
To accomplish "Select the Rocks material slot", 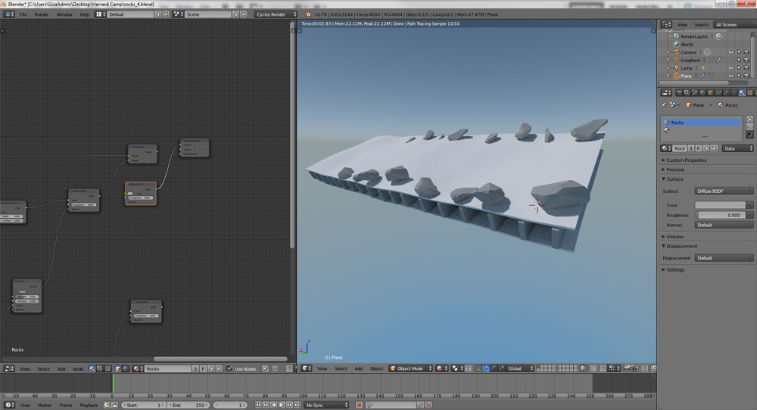I will pos(700,123).
